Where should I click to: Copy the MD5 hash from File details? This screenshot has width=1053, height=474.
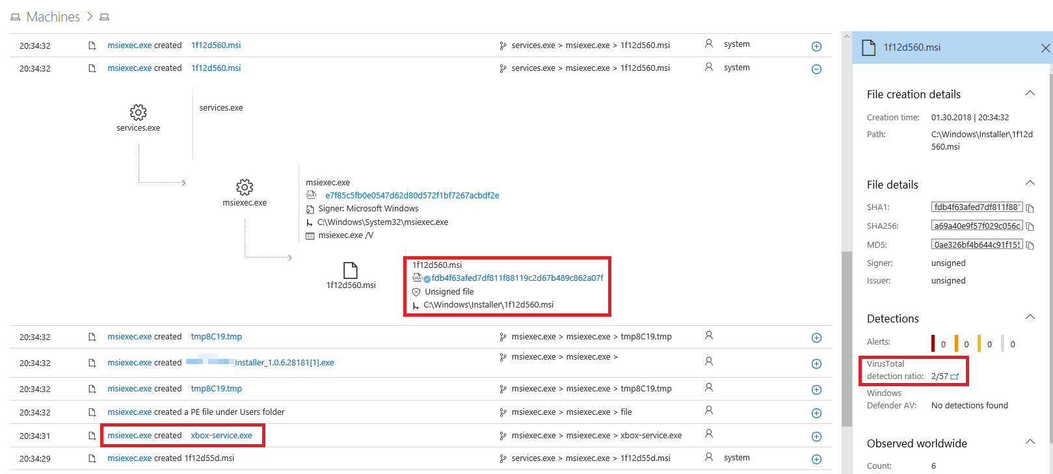click(x=1030, y=246)
